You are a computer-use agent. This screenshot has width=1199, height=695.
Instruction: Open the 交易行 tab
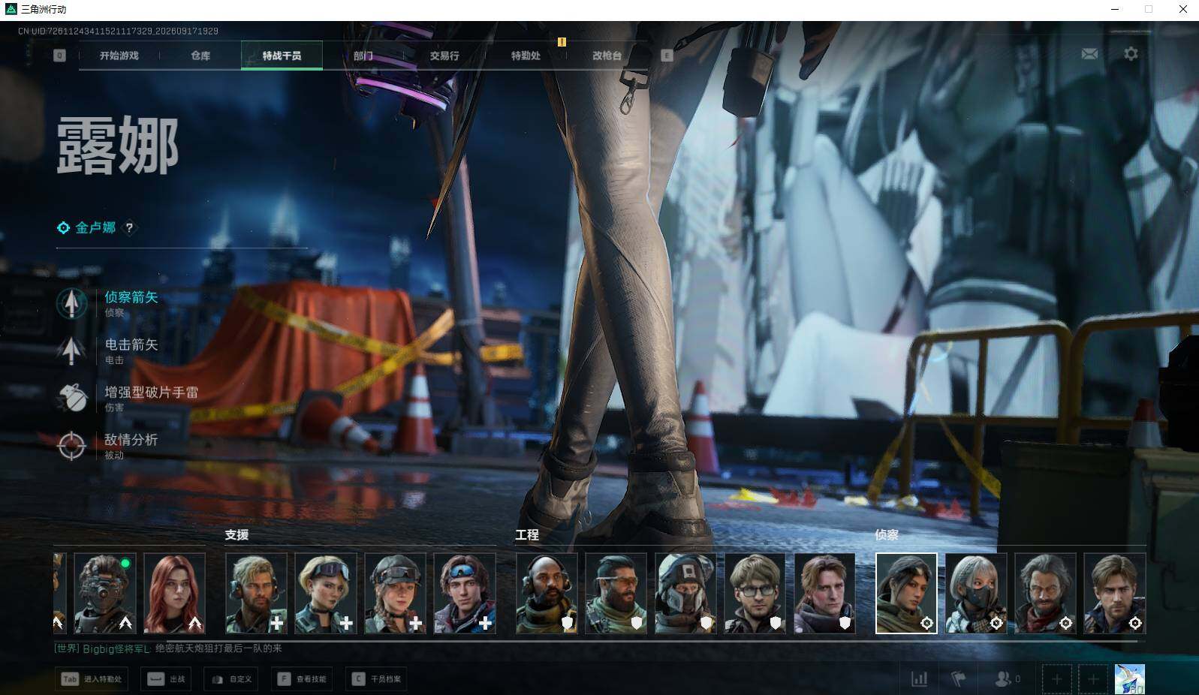point(444,56)
